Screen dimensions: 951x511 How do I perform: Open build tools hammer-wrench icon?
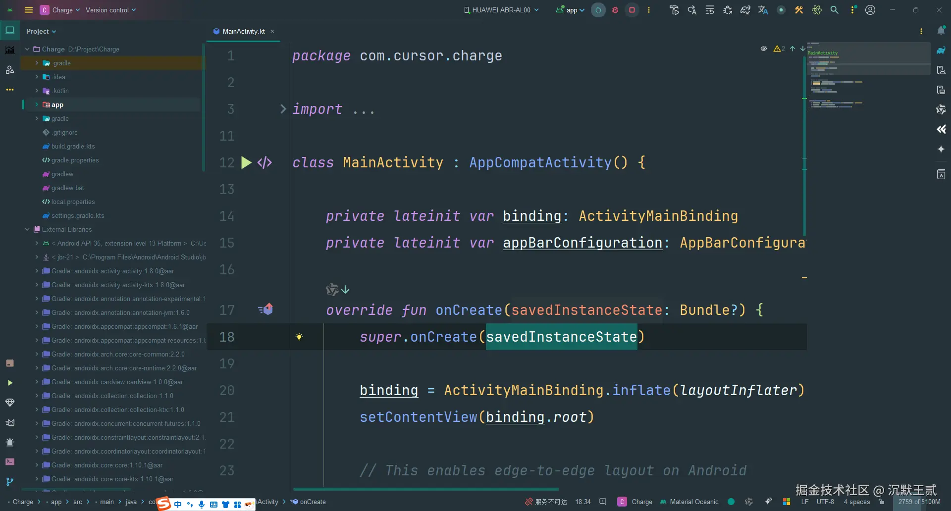pos(799,10)
